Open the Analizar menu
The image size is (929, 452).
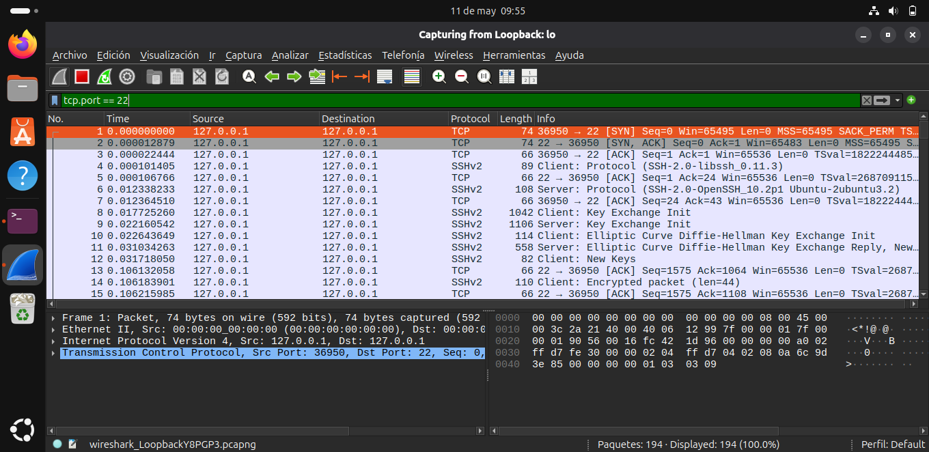290,55
